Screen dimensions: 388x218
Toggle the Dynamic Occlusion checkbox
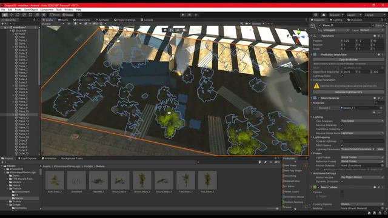coord(342,182)
